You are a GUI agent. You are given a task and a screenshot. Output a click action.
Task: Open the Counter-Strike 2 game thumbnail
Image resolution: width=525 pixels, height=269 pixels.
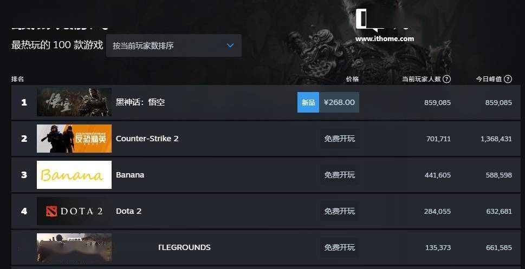click(x=74, y=139)
